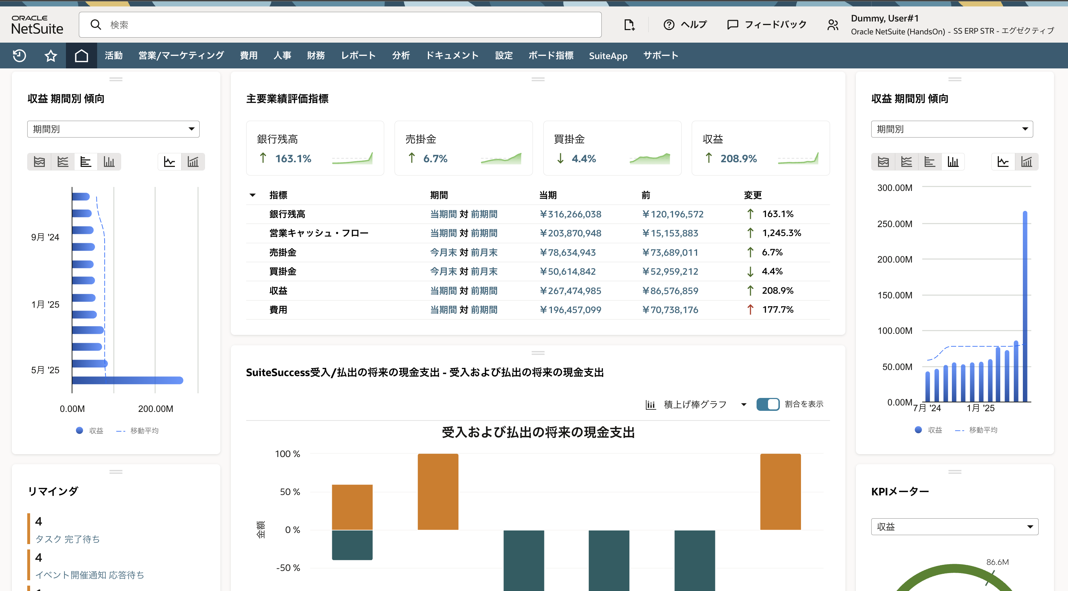Screen dimensions: 1068x591
Task: Select the trend bar chart icon in right portlet
Action: coord(1026,162)
